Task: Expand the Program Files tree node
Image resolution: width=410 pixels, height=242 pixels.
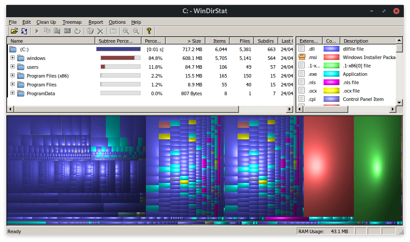Action: 12,84
